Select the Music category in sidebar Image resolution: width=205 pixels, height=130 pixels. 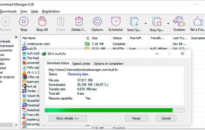click(x=2, y=55)
